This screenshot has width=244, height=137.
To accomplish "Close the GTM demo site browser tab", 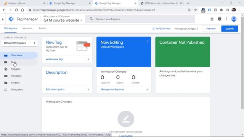I will tap(181, 3).
